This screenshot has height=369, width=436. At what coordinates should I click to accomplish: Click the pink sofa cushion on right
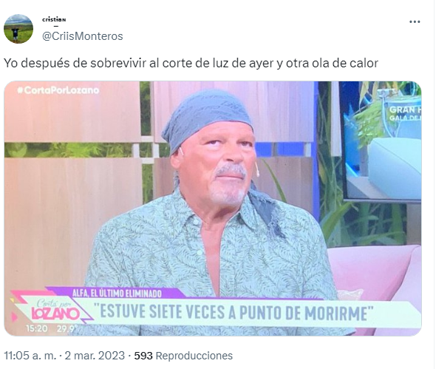point(378,271)
